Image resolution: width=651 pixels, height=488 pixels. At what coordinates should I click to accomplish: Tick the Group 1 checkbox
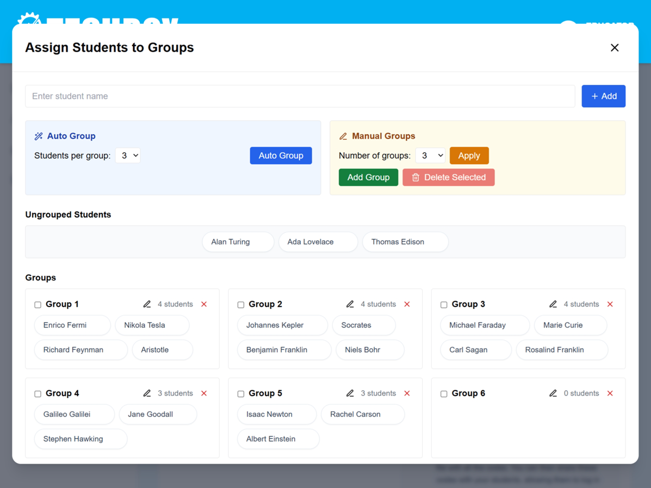click(38, 305)
